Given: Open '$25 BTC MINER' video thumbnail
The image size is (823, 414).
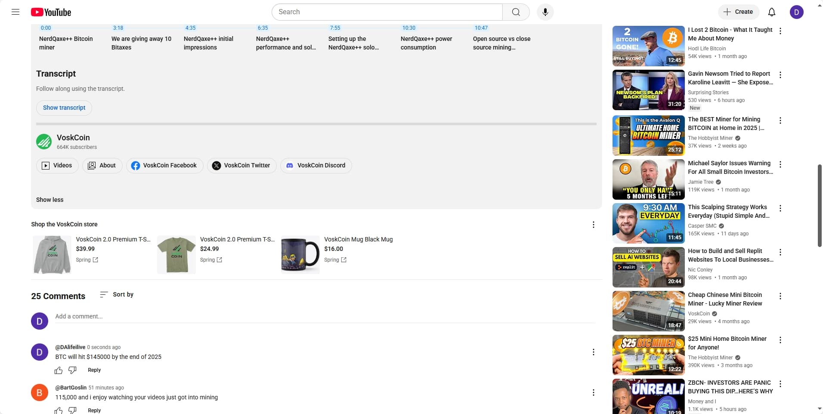Looking at the screenshot, I should 648,355.
